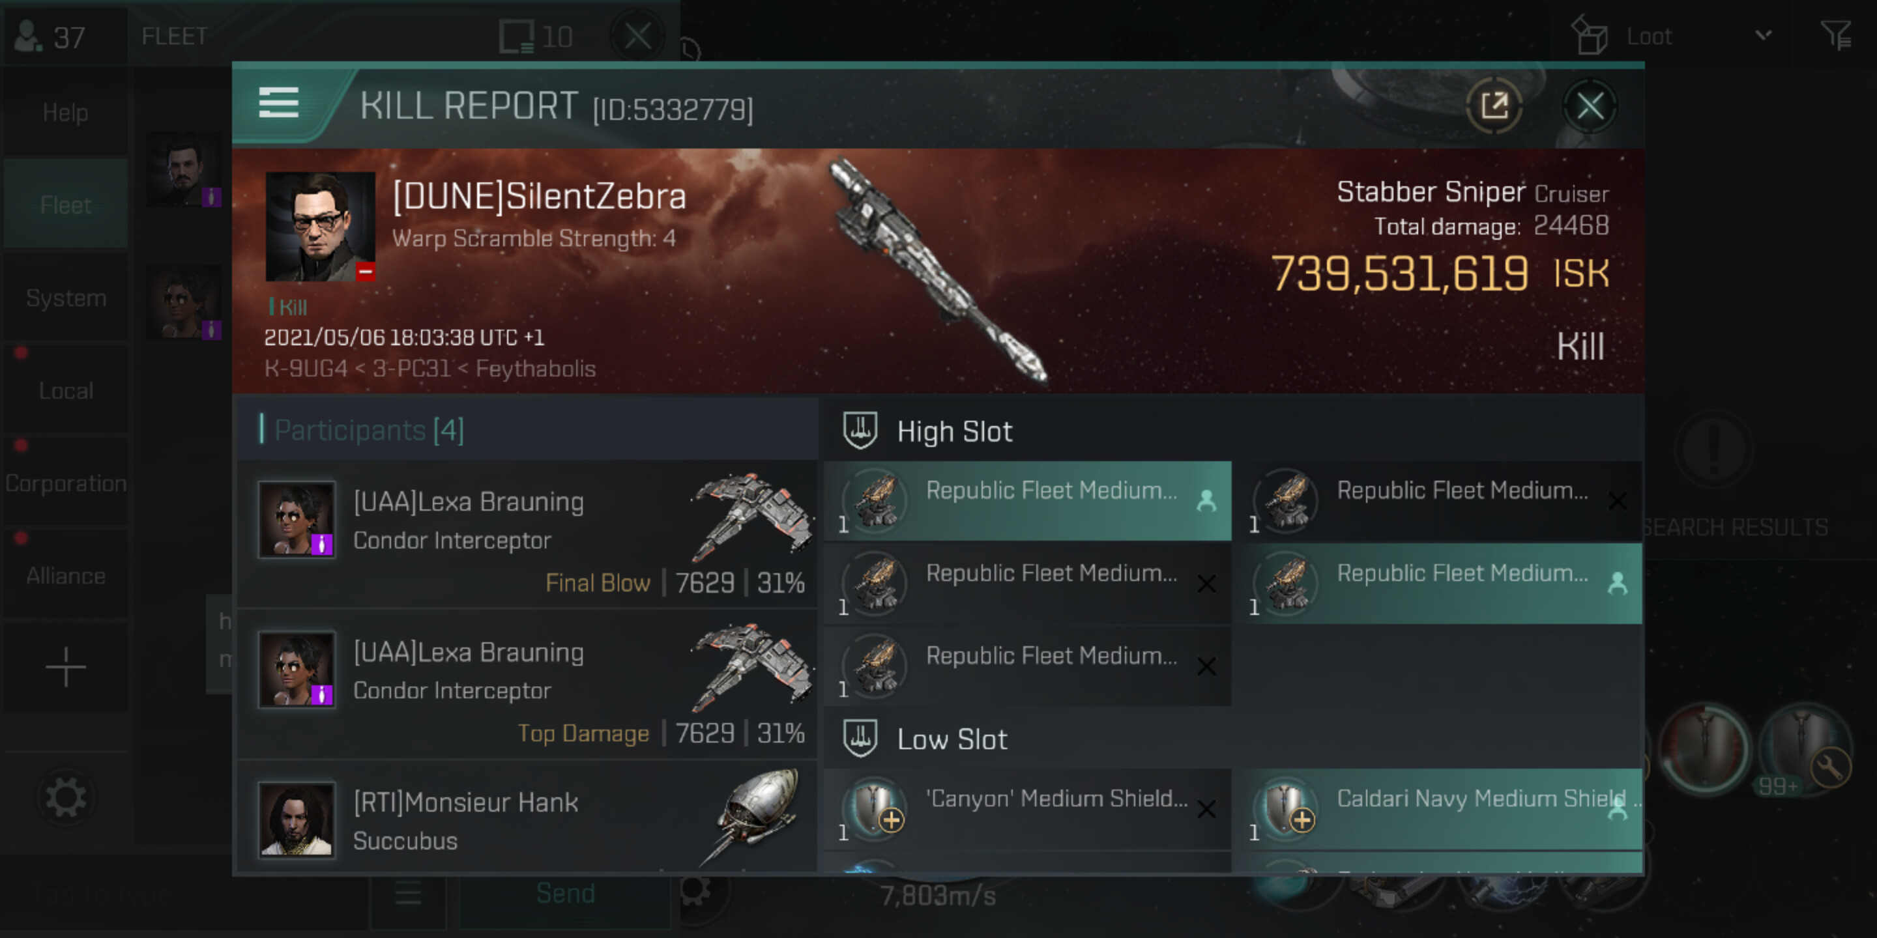
Task: Select the 'Canyon' Medium Shield module
Action: coord(1027,808)
